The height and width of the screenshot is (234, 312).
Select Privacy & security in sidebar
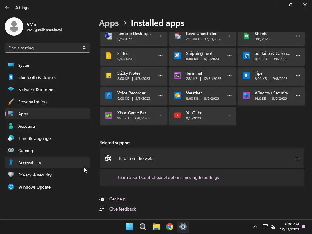[x=35, y=175]
